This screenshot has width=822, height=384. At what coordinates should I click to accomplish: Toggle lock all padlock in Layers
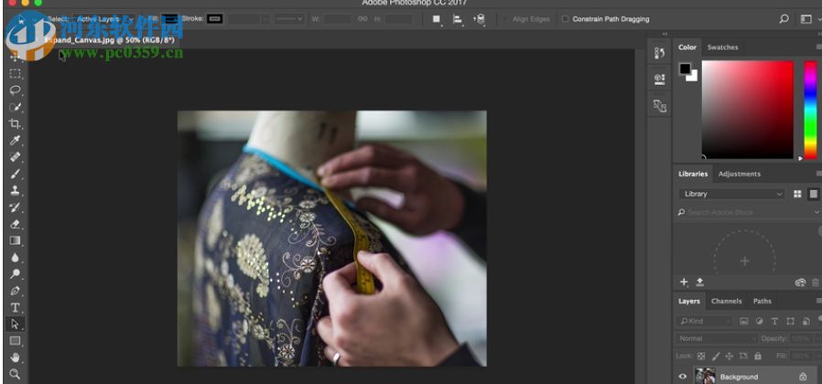(758, 356)
